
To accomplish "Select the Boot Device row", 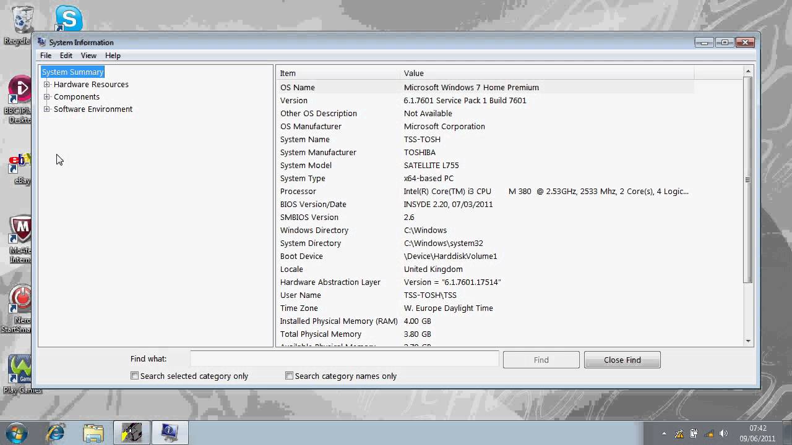I will click(485, 256).
